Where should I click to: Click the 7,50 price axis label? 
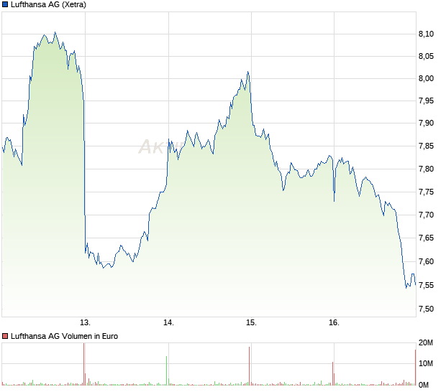pyautogui.click(x=426, y=309)
